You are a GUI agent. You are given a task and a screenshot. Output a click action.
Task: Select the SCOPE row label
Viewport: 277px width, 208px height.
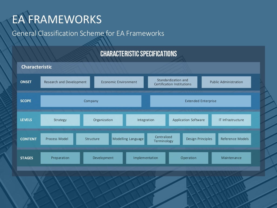(x=26, y=101)
